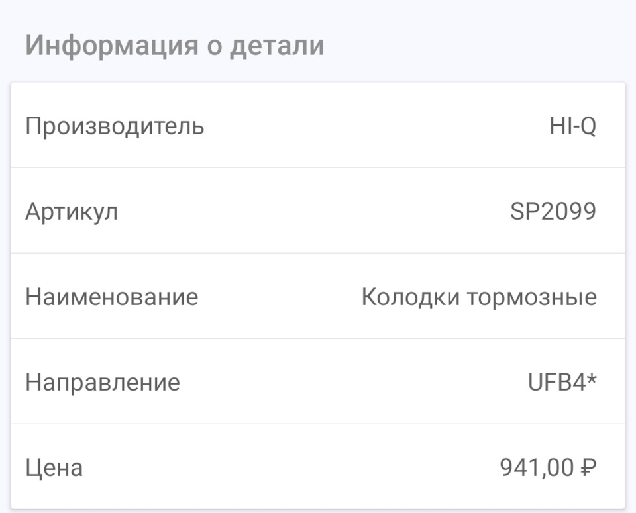Select the "Наименование" label

pos(111,297)
